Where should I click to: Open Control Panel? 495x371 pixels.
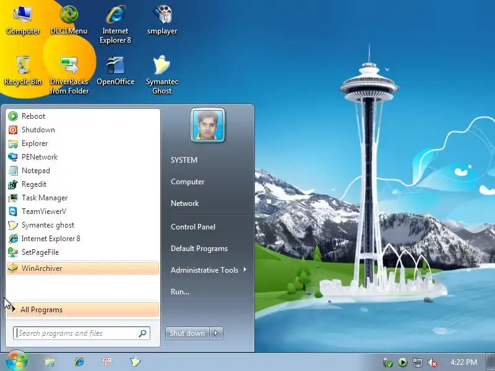point(193,227)
